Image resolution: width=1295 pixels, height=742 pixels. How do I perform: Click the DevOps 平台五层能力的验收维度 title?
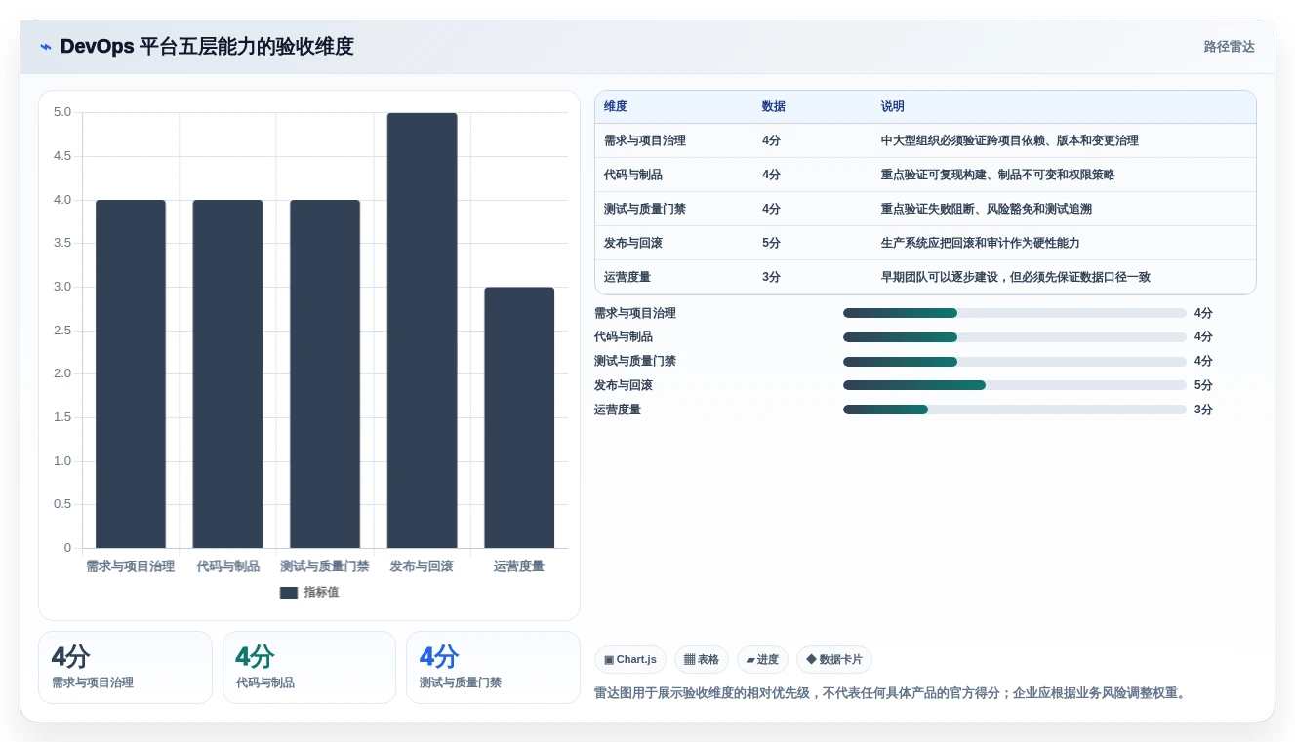pos(207,47)
